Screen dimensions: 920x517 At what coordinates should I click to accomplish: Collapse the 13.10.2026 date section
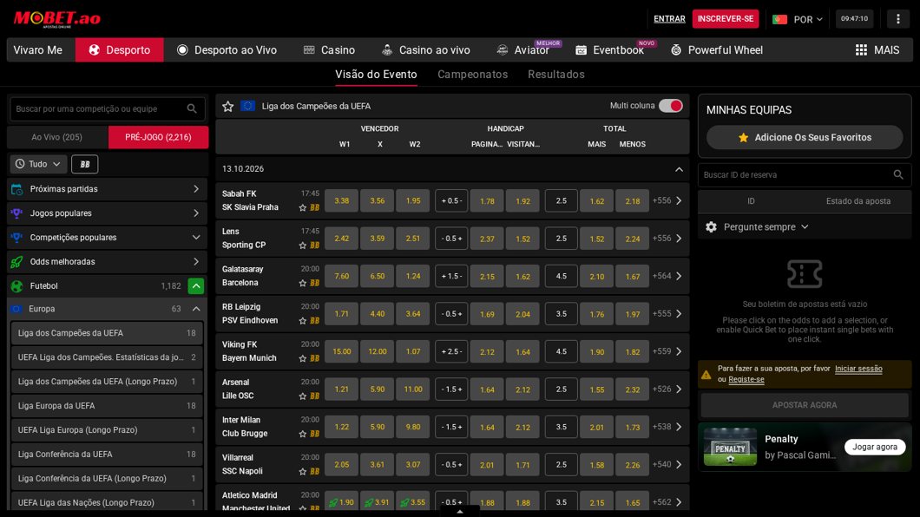pos(679,169)
